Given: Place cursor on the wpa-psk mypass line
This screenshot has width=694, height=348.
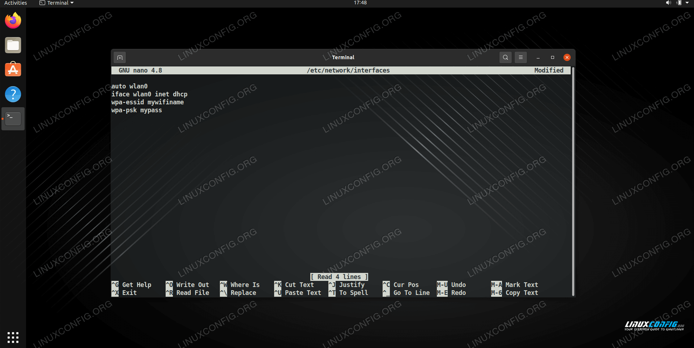Looking at the screenshot, I should point(137,110).
